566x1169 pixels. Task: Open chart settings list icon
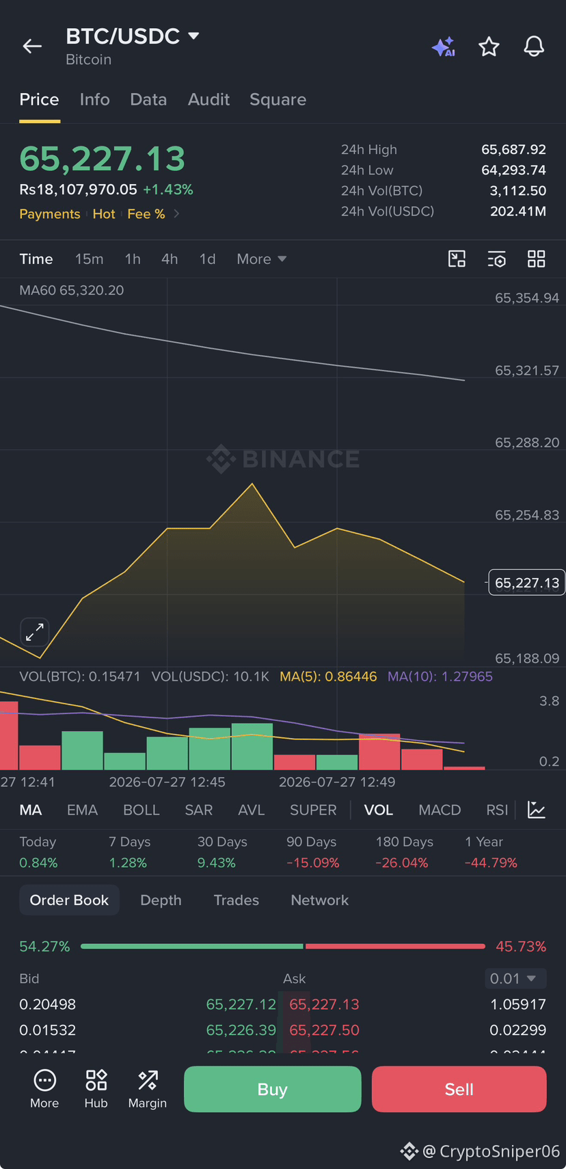[x=496, y=259]
